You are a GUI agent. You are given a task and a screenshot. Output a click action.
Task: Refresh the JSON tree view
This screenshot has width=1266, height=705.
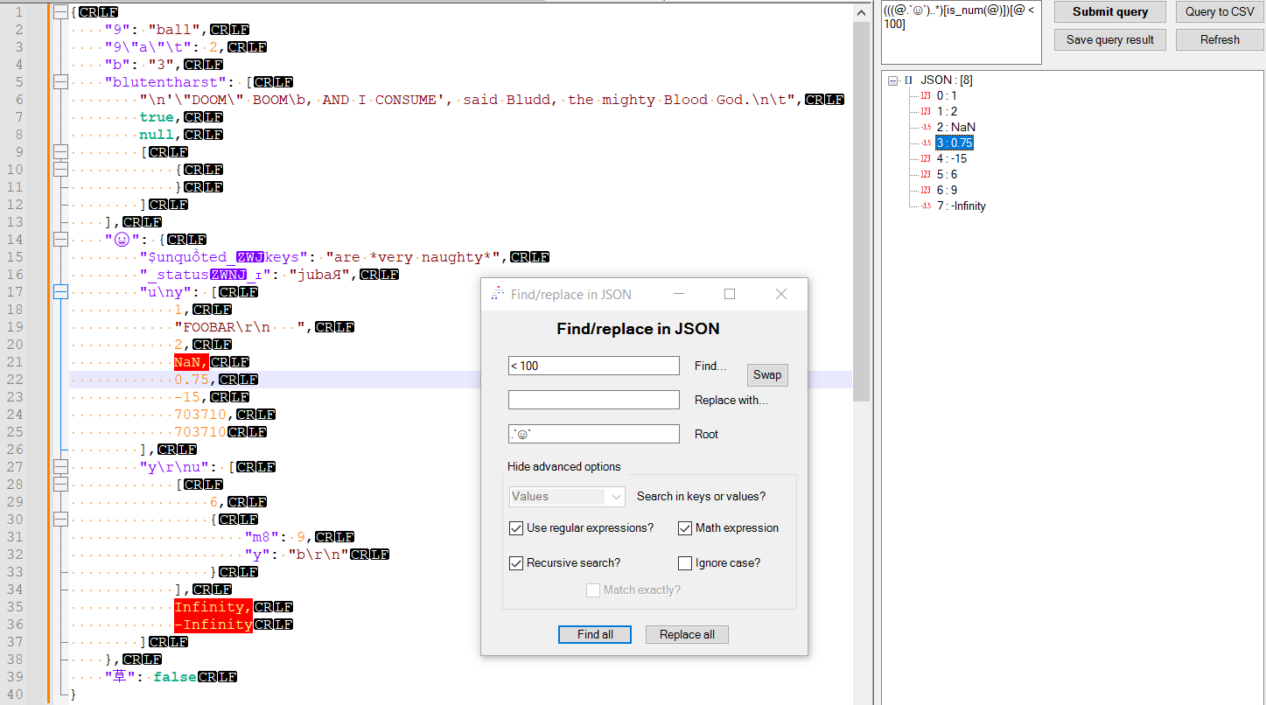pos(1220,39)
